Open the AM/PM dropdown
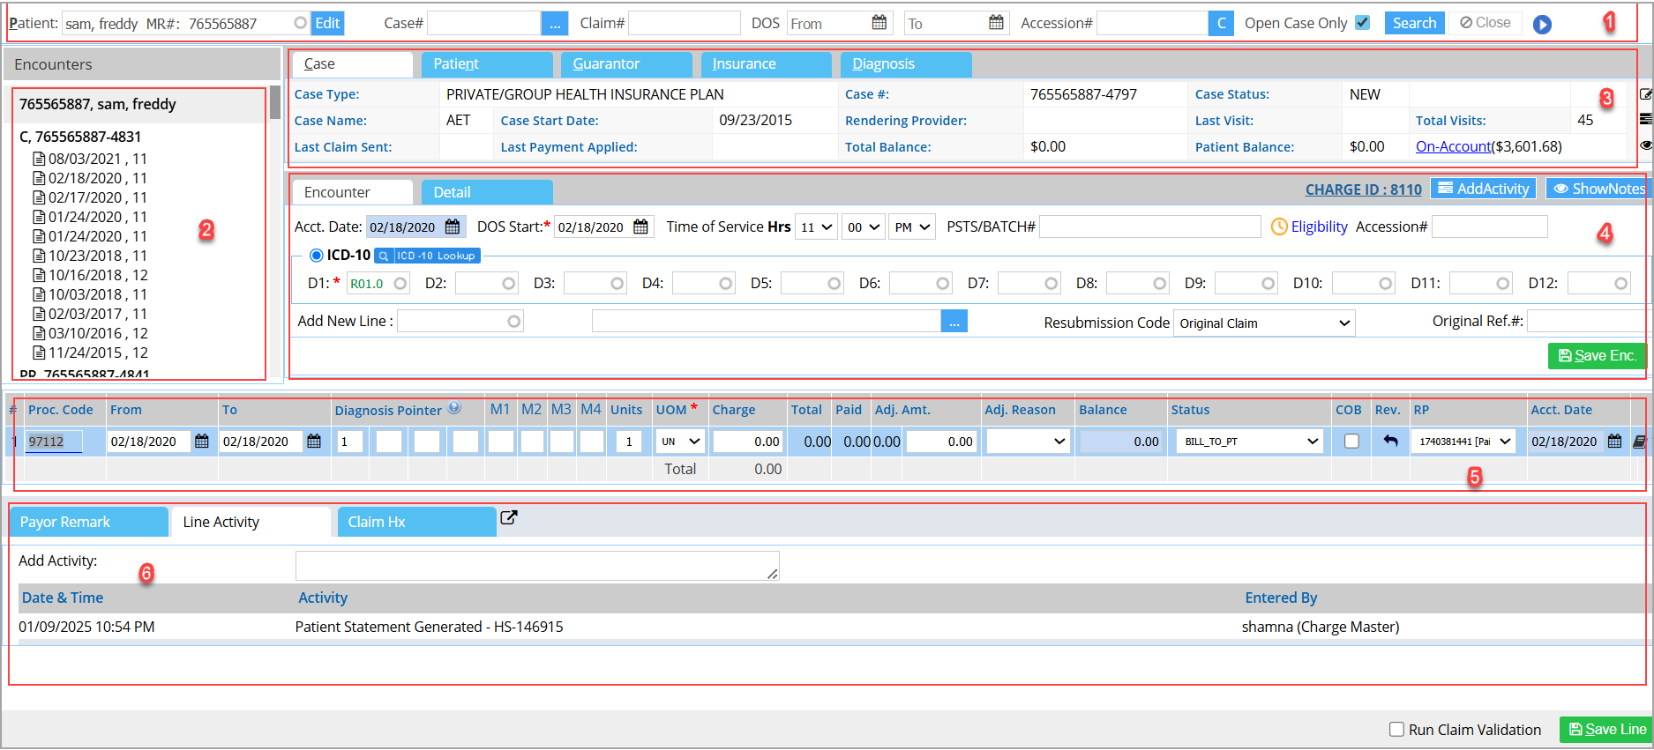The height and width of the screenshot is (750, 1654). [x=912, y=227]
